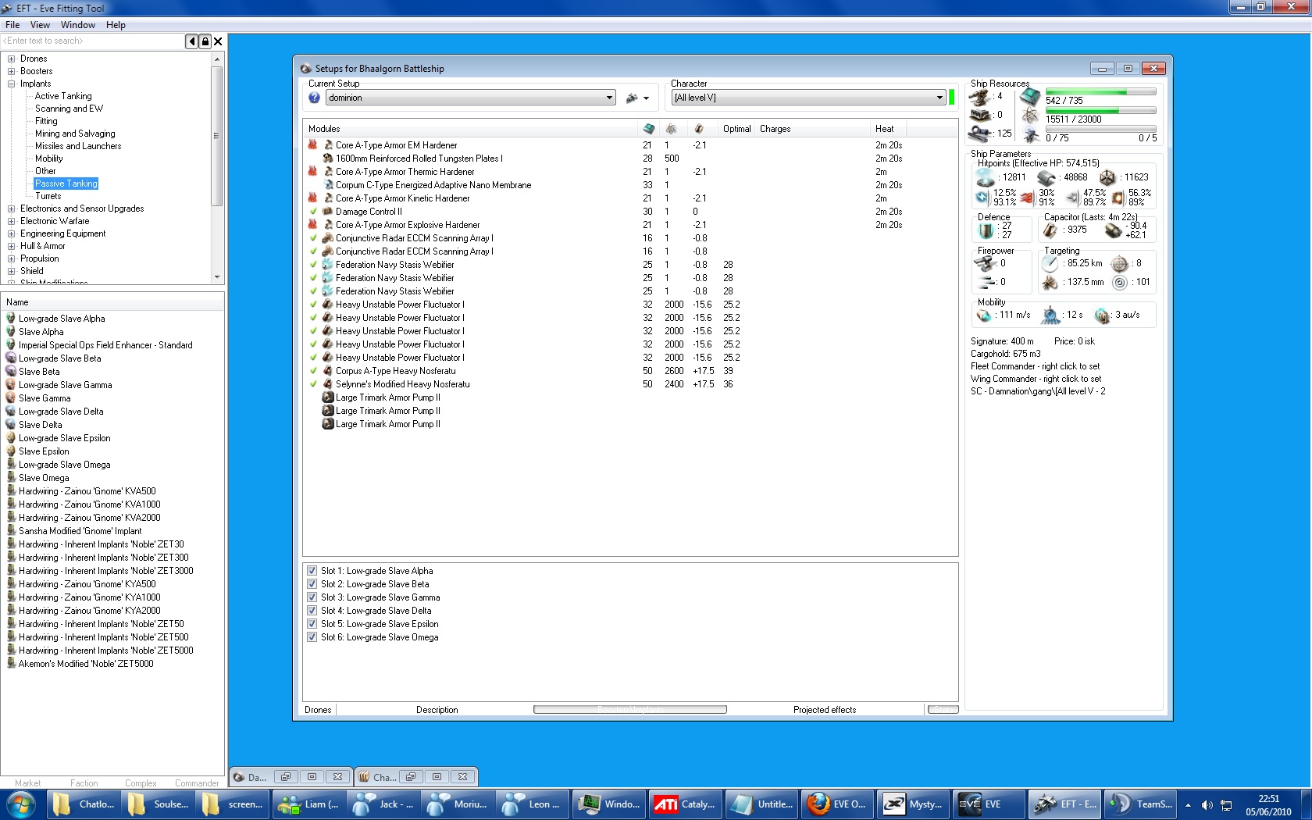Click the scan resolution icon beside 137.5 mm
Viewport: 1312px width, 820px height.
click(1050, 283)
